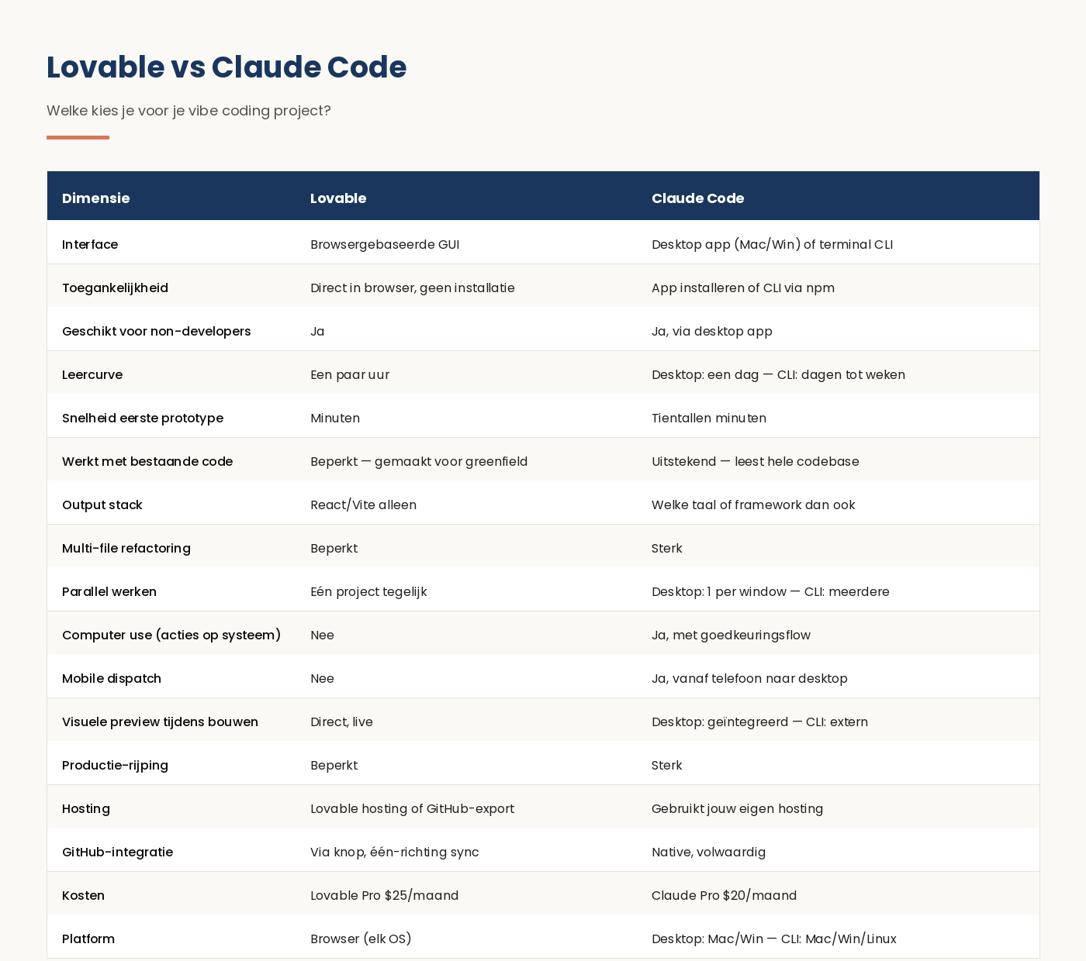
Task: Click cell 'Minuten'
Action: pos(335,418)
